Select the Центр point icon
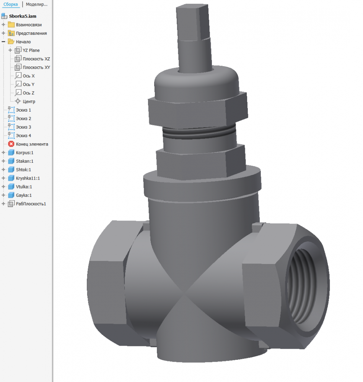Screen dimensions: 363x382 [x=18, y=101]
